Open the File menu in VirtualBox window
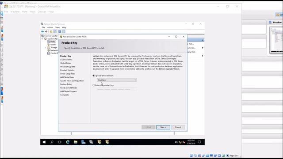 click(x=6, y=12)
